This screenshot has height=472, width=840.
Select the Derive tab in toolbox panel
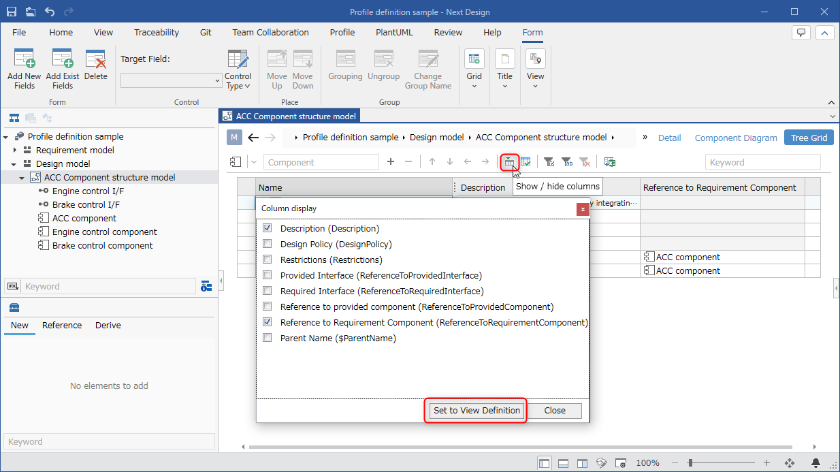108,325
